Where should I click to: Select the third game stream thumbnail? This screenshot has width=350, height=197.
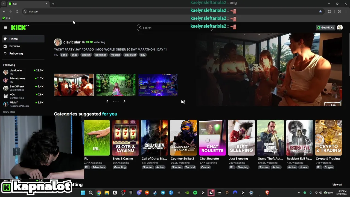coord(158,85)
